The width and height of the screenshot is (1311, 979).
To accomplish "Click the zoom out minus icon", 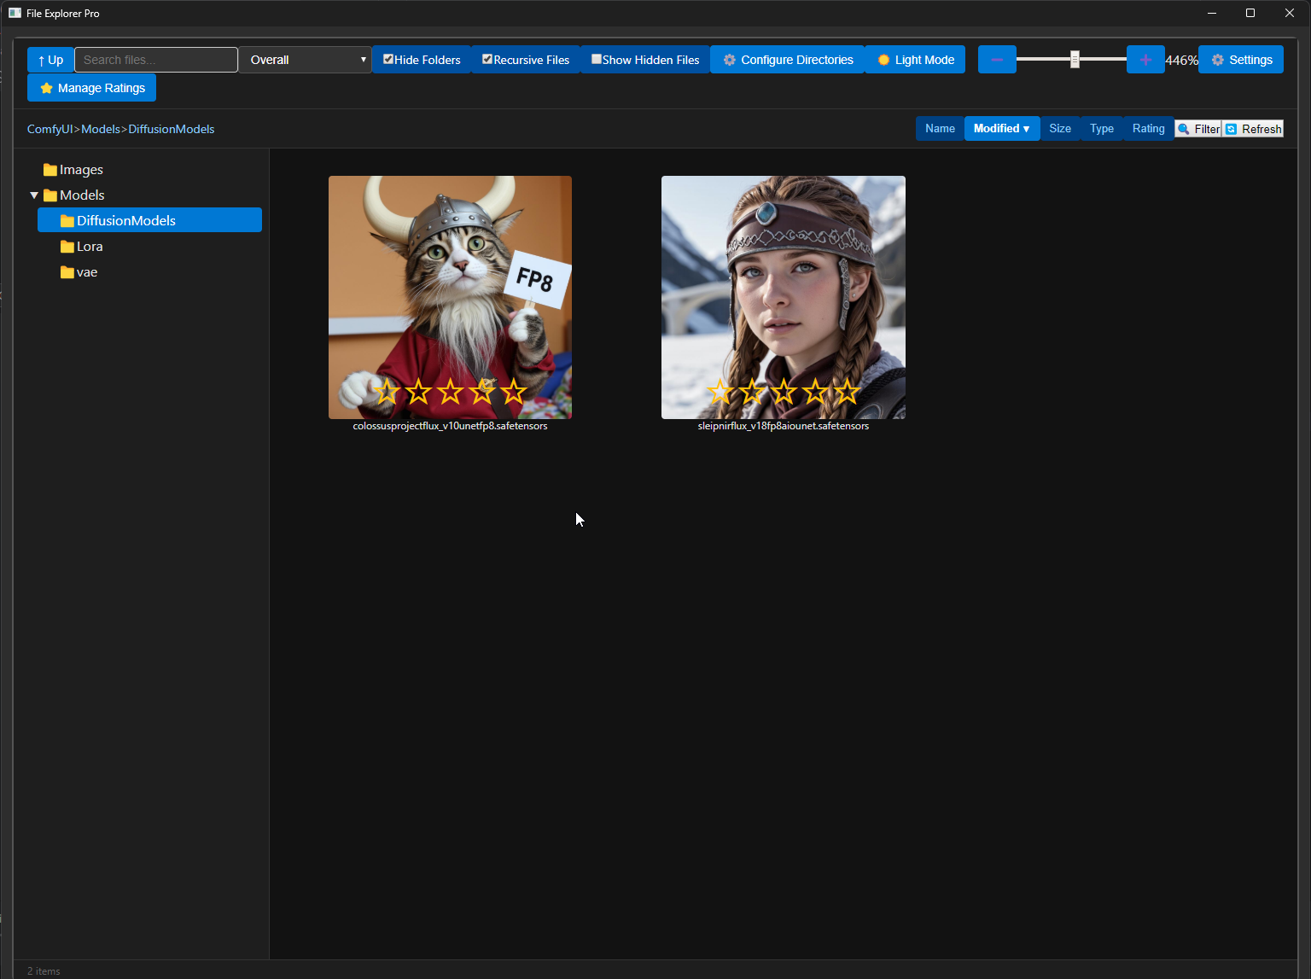I will tap(996, 60).
